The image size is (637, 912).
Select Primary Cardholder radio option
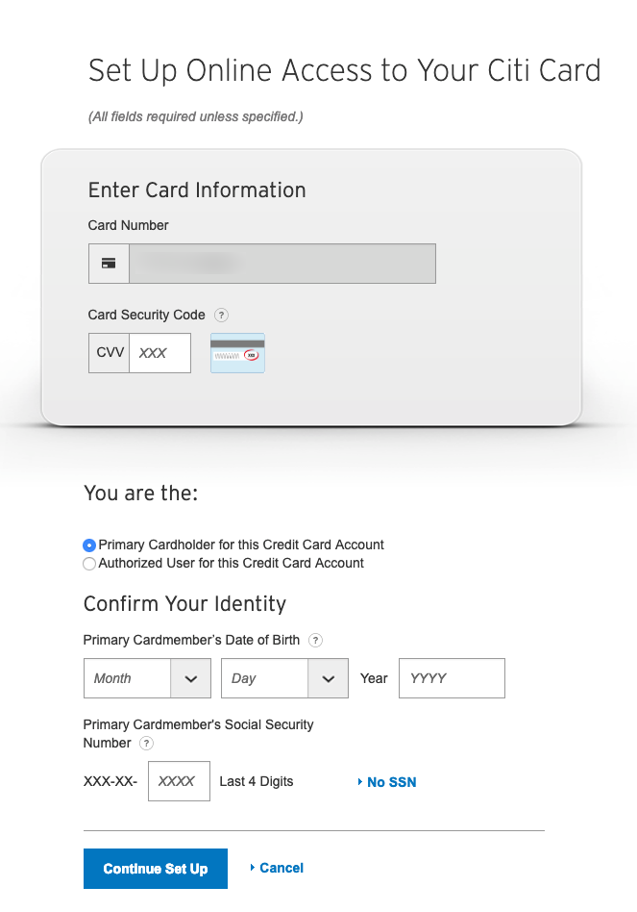pyautogui.click(x=88, y=545)
